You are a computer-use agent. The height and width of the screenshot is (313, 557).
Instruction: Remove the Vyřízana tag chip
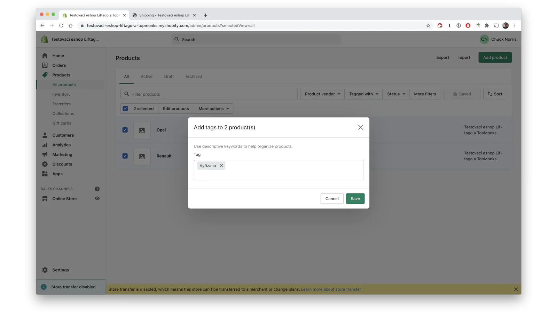pos(221,166)
